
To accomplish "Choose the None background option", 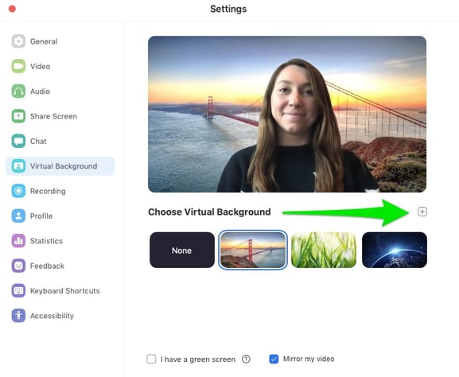I will pos(182,250).
